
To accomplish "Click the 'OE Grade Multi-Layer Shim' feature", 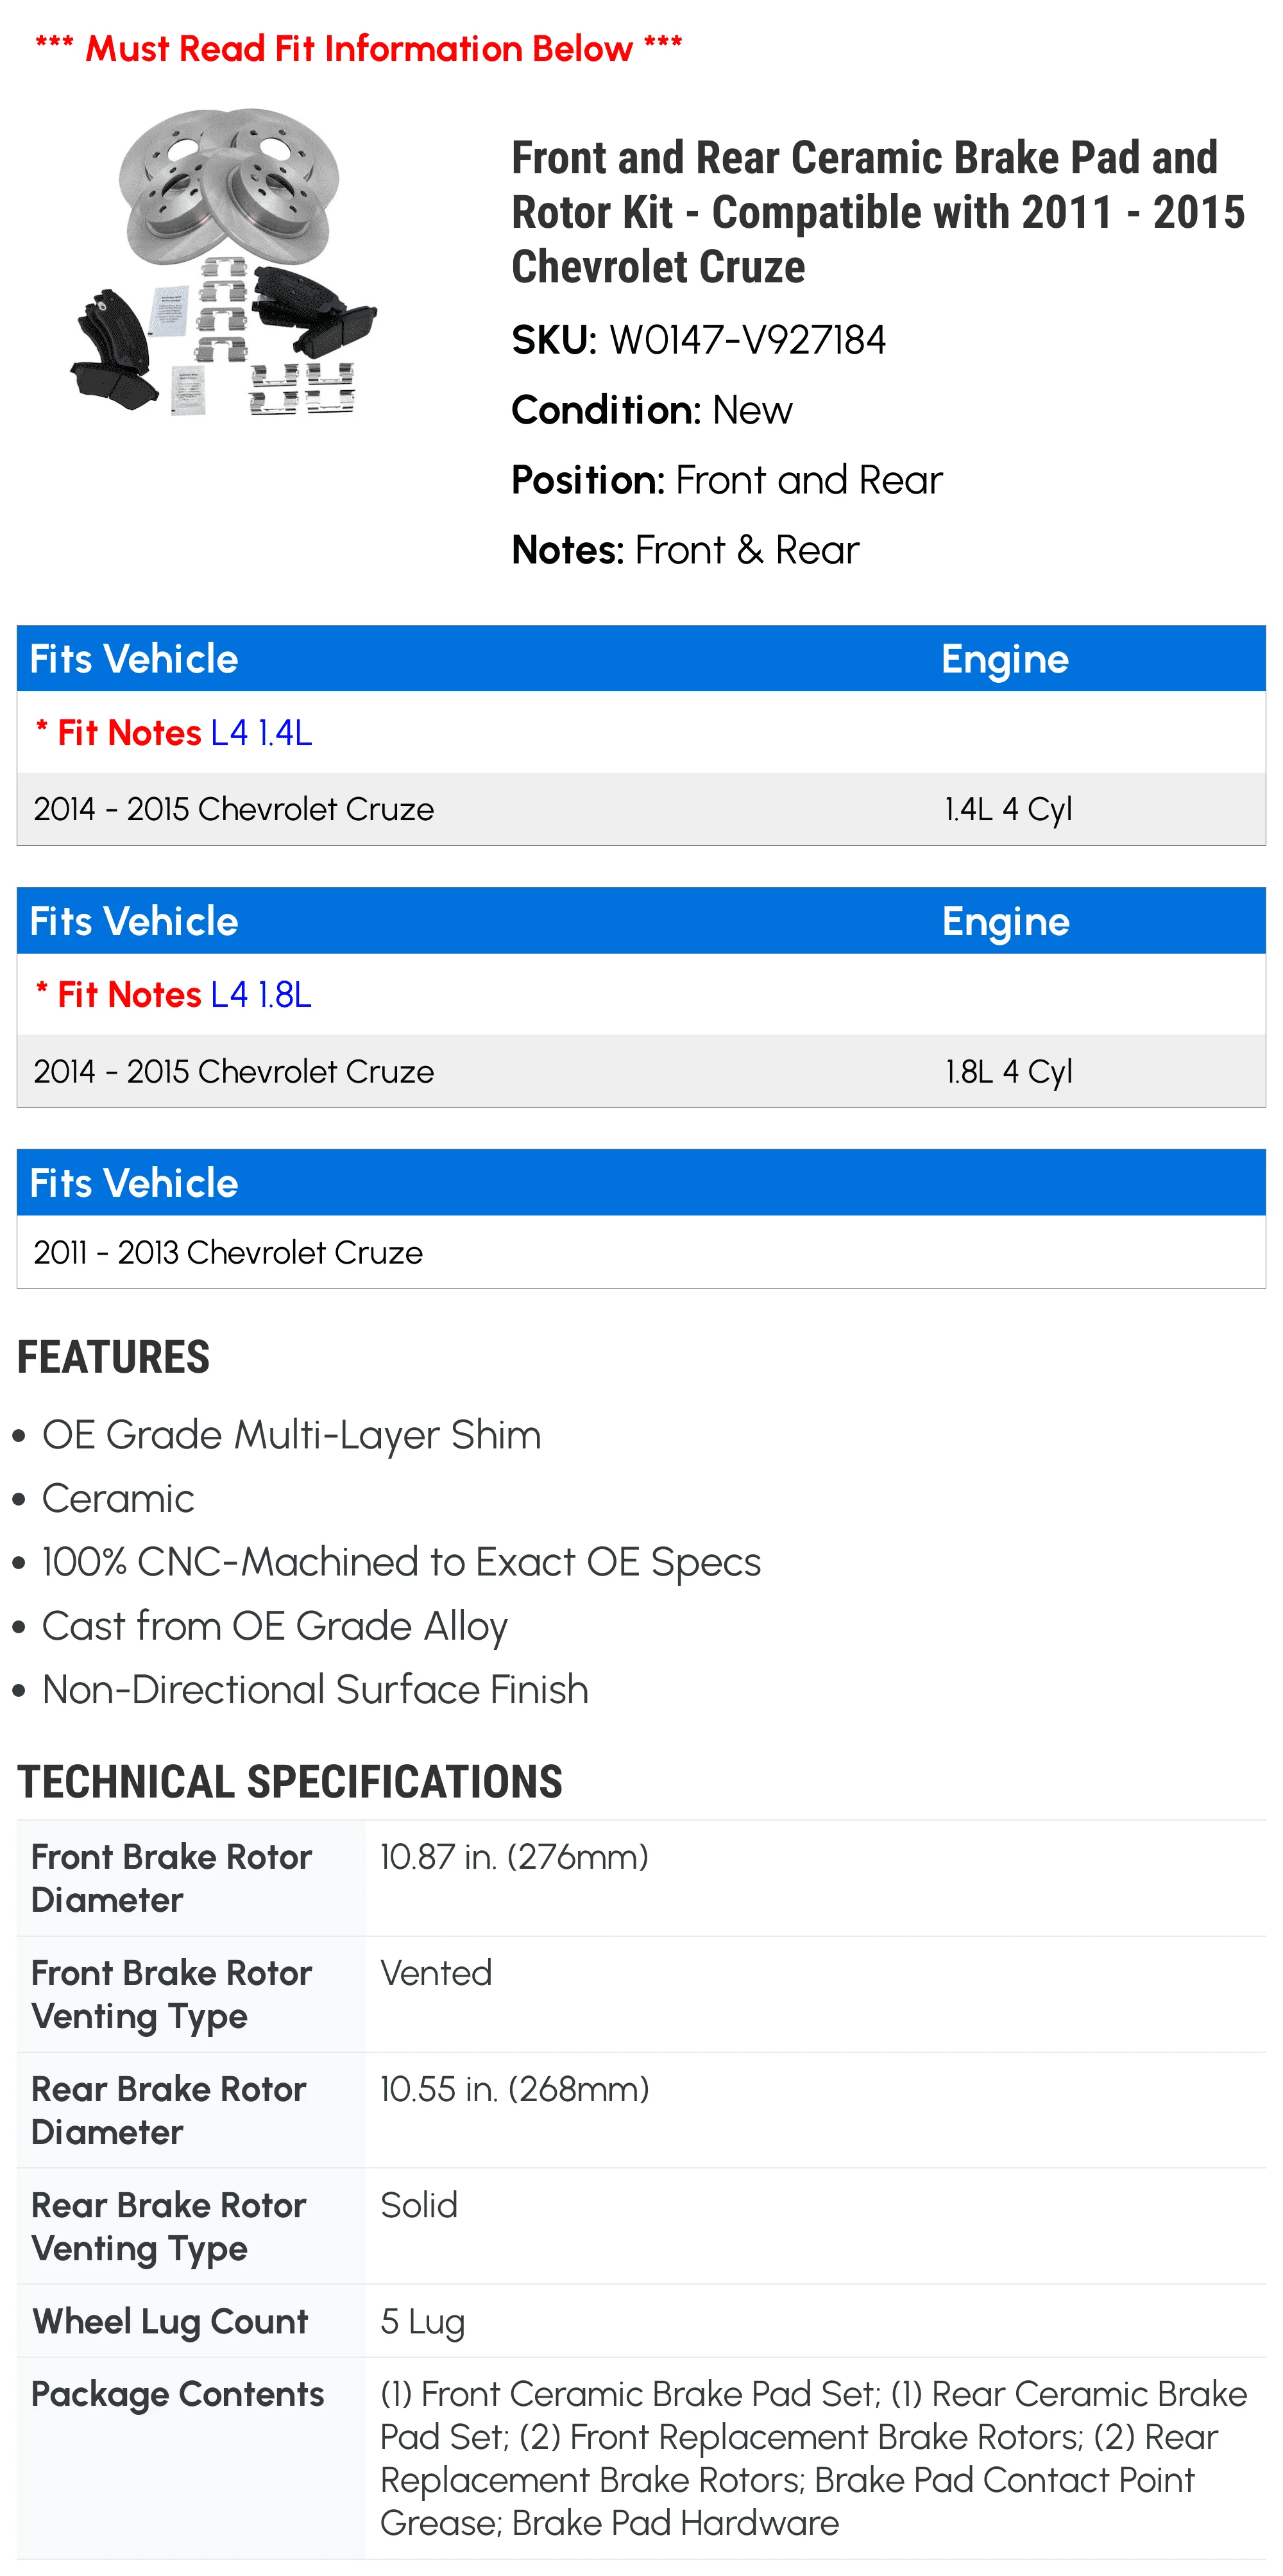I will click(291, 1435).
